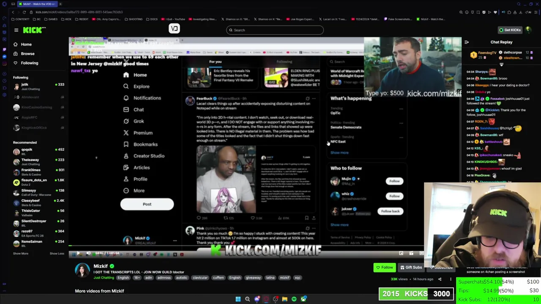Screen dimensions: 541x304
Task: Play or pause the VOD
Action: coord(78,254)
